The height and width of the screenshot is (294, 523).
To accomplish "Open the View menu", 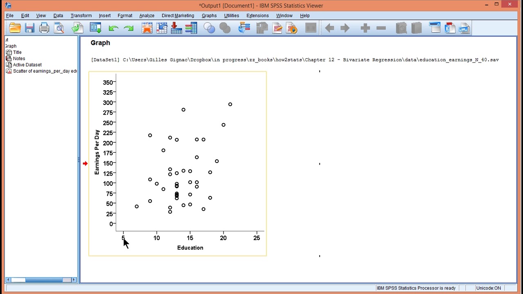I will tap(41, 16).
